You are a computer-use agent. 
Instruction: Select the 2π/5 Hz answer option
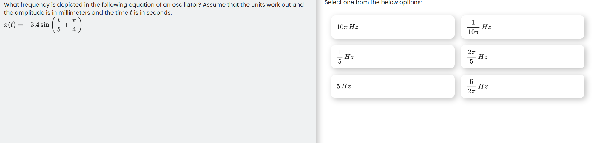(522, 57)
